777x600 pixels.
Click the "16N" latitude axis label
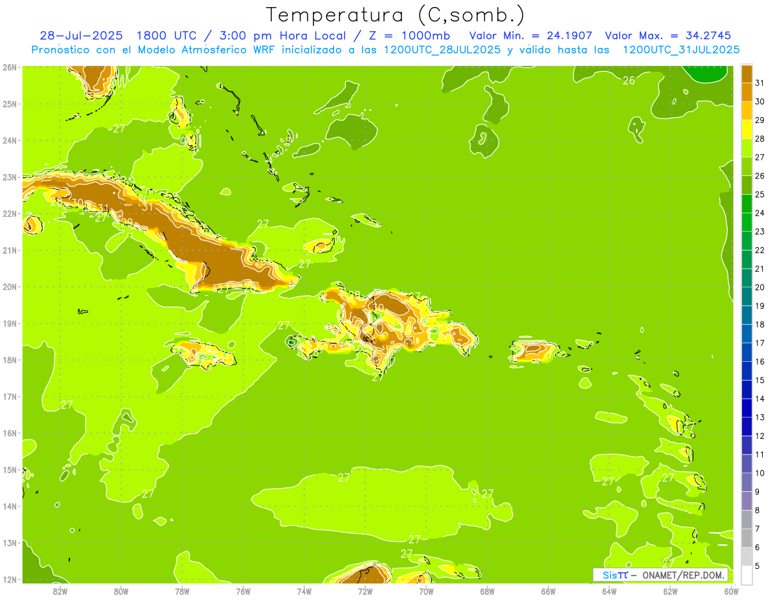pos(10,433)
